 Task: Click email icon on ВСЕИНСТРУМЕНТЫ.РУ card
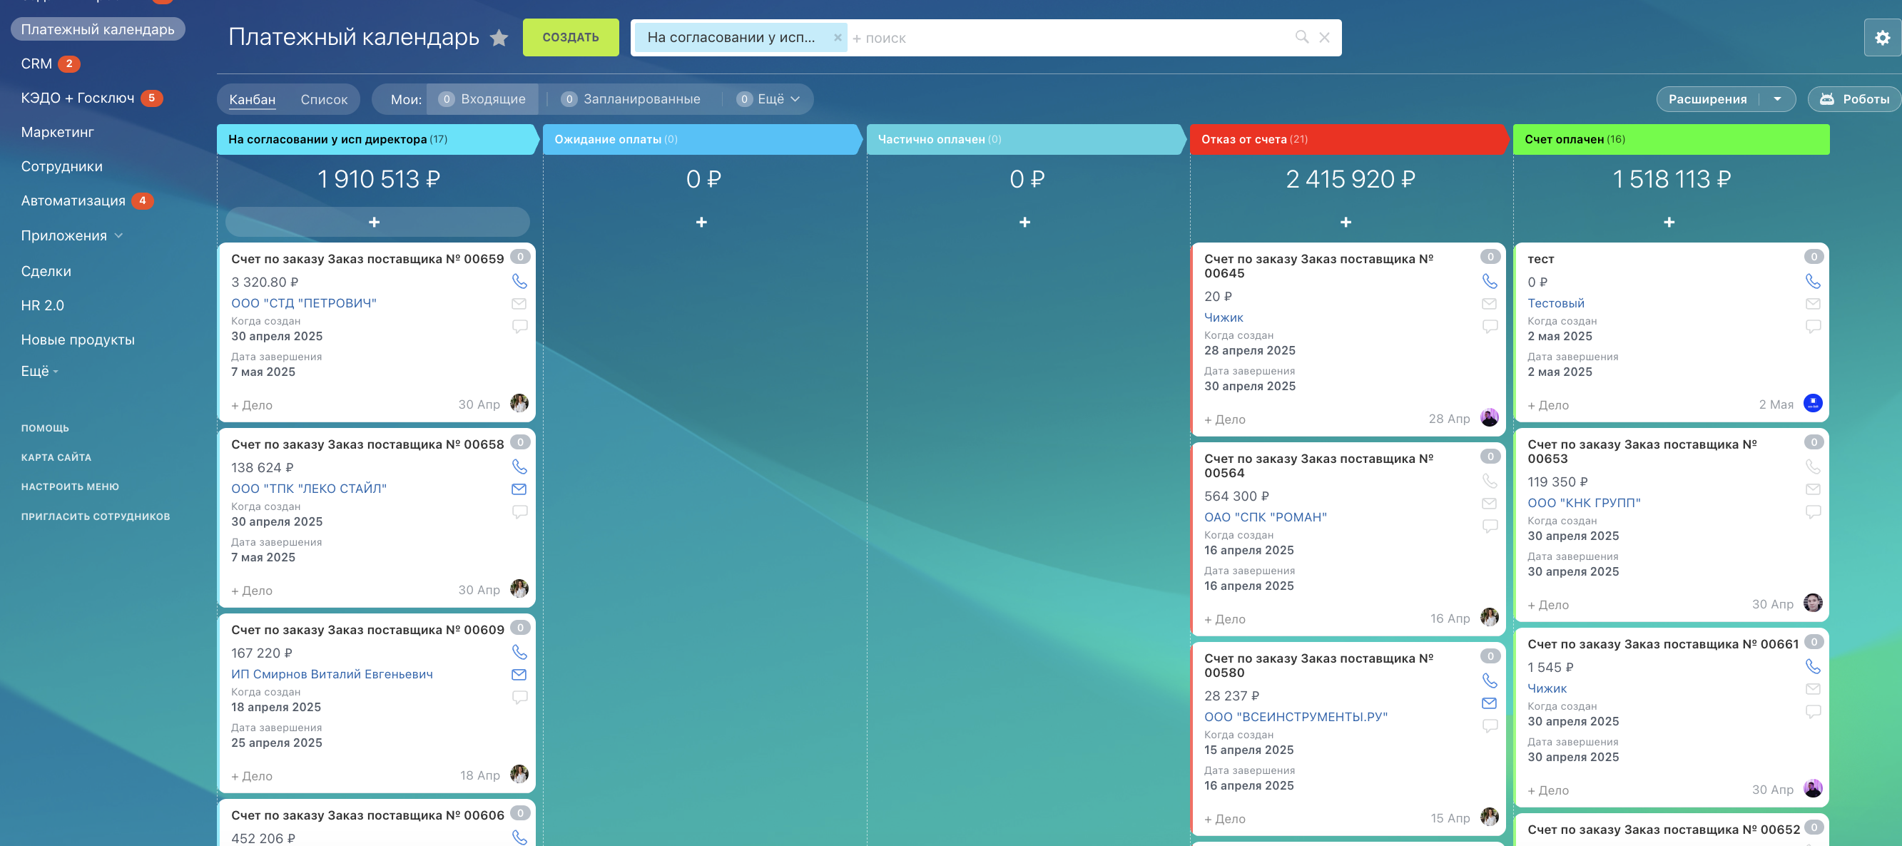pos(1489,703)
